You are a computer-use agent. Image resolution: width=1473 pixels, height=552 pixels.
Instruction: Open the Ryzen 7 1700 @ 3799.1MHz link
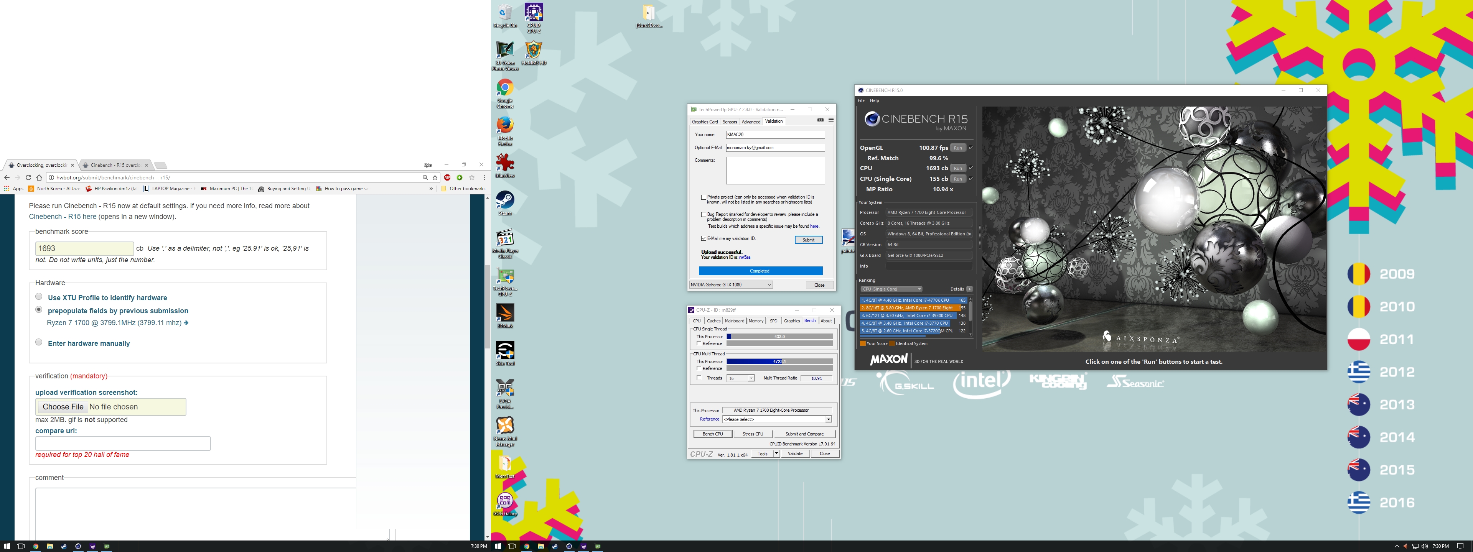click(x=117, y=323)
